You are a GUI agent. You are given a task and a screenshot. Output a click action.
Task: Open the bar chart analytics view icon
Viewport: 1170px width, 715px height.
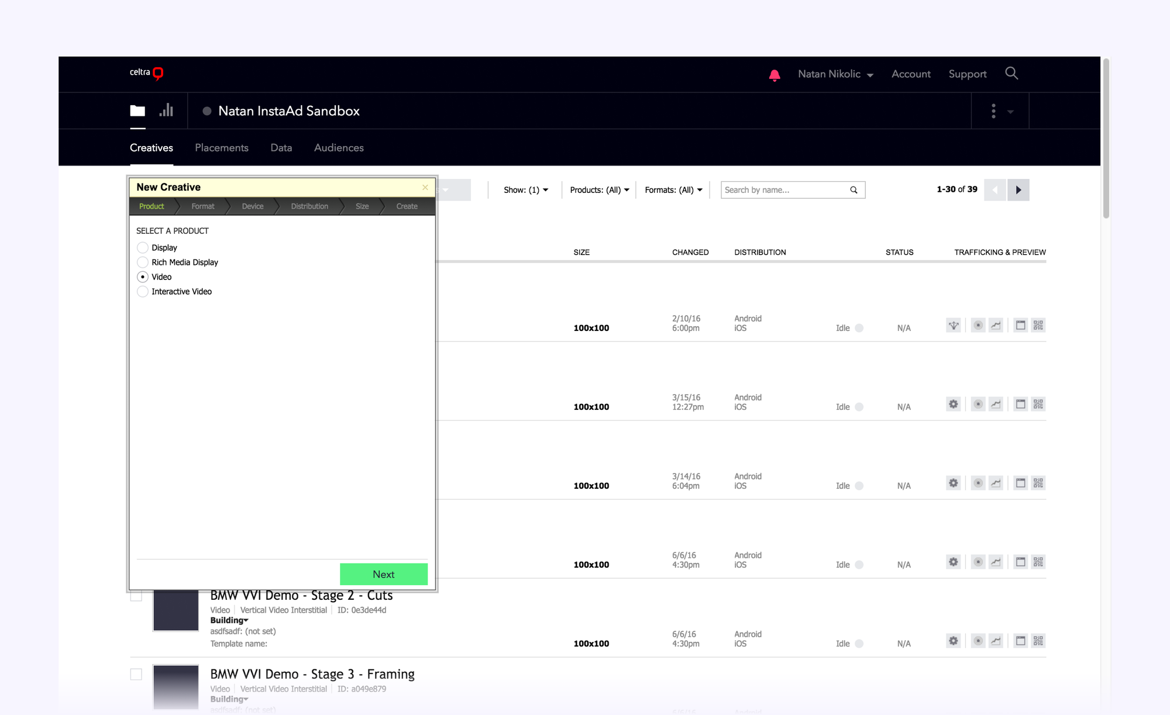(x=166, y=110)
